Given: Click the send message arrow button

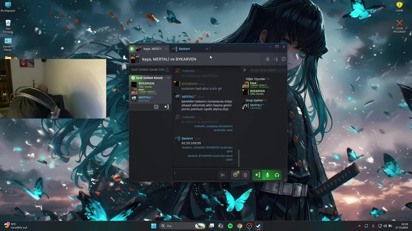Looking at the screenshot, I should pos(222,175).
